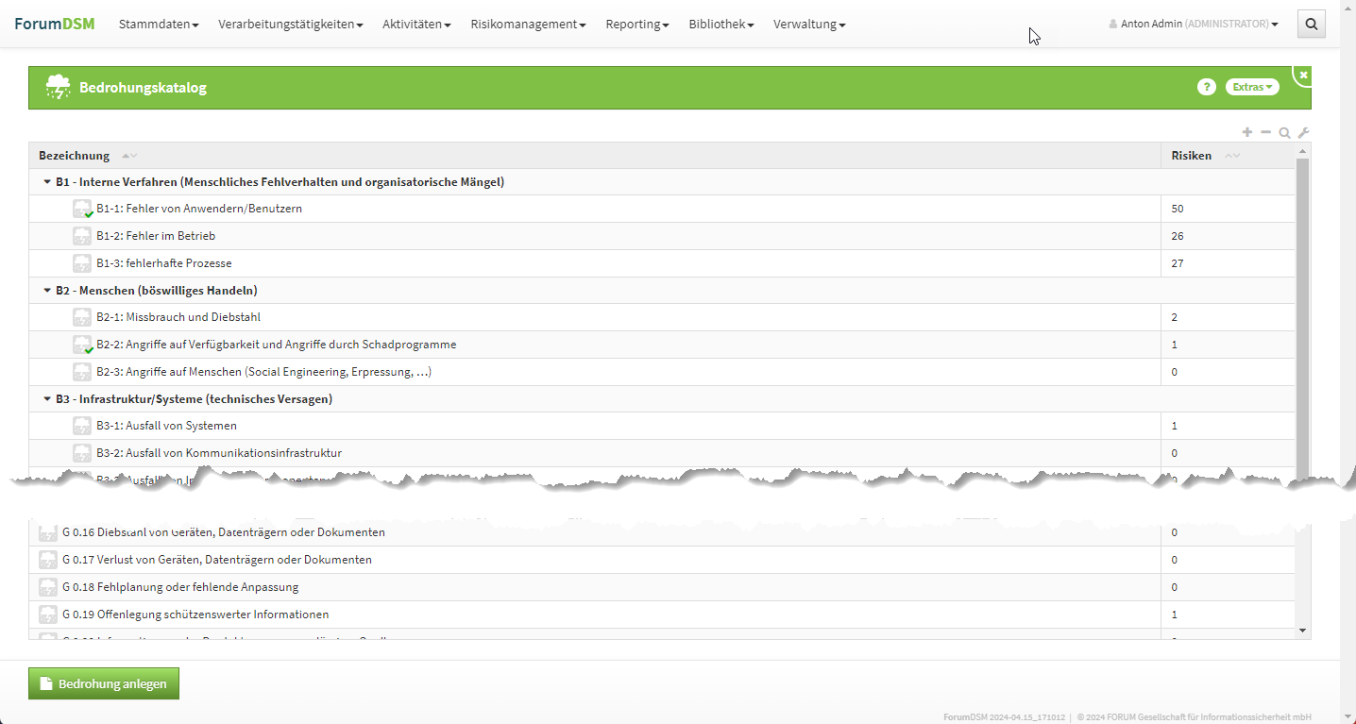Select G 0.16 Diebstahl von Geräten row text

(x=224, y=532)
